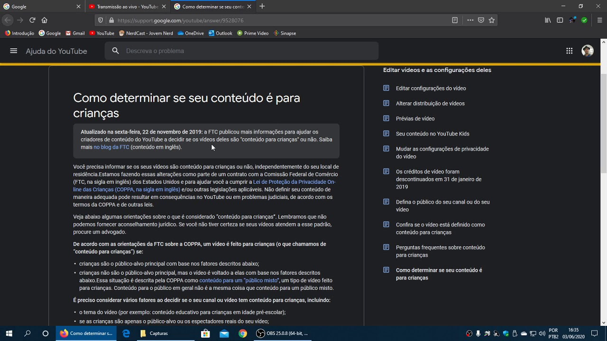This screenshot has width=607, height=341.
Task: Bookmark this page with the star
Action: tap(492, 20)
